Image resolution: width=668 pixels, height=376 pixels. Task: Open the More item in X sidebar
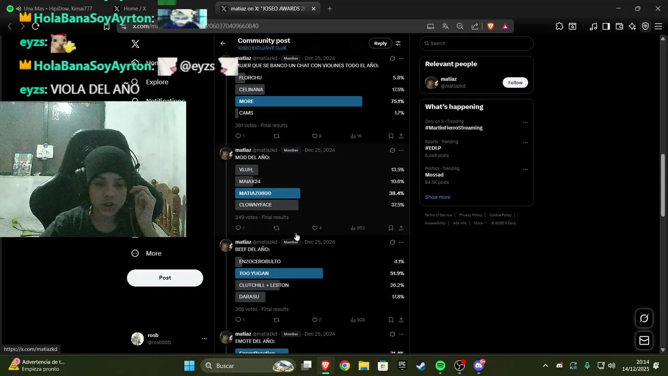point(147,253)
